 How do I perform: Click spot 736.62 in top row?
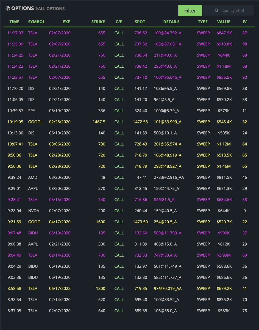(x=141, y=33)
